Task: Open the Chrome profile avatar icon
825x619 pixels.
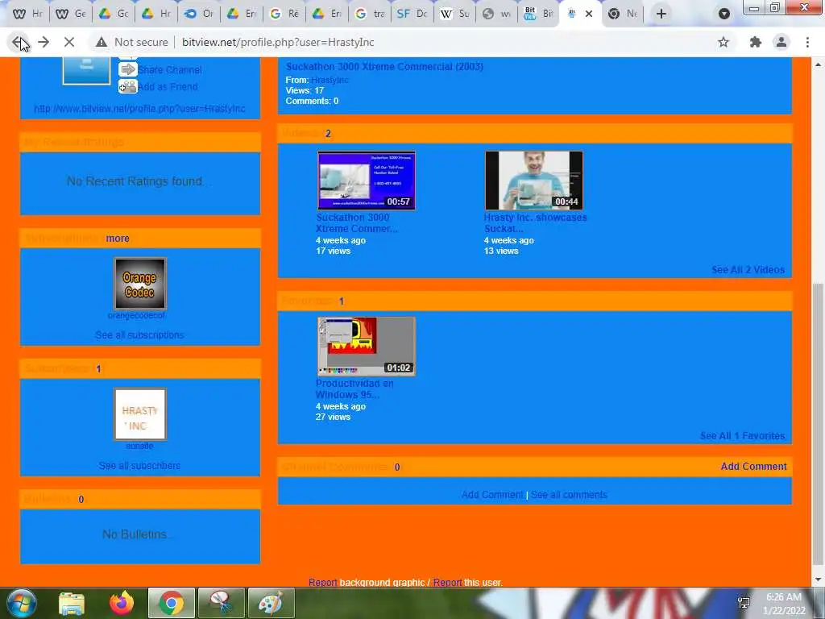Action: tap(781, 42)
